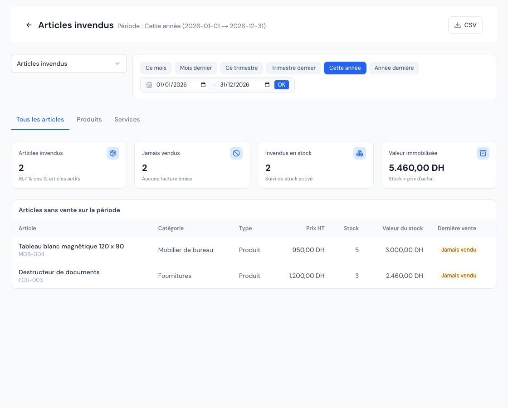Click the Dernière vente column header
508x408 pixels.
457,228
